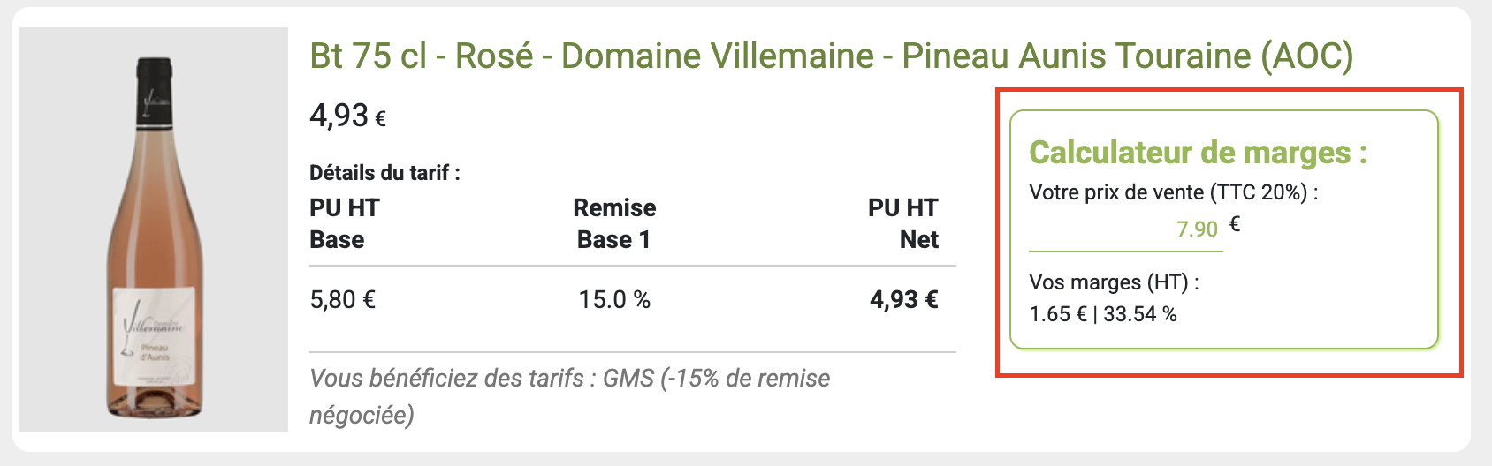Click the euro symbol beside the price input
Image resolution: width=1492 pixels, height=466 pixels.
coord(1235,224)
